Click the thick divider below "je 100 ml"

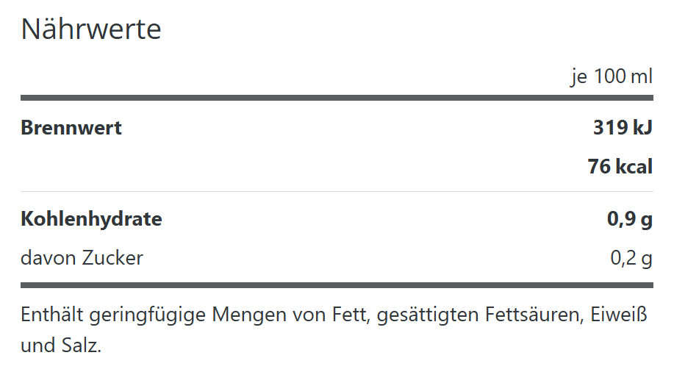337,98
